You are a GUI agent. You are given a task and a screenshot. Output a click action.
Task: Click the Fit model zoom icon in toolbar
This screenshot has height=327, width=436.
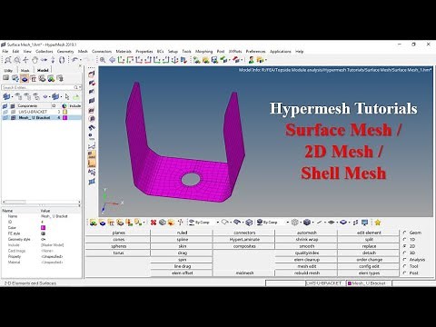point(8,60)
